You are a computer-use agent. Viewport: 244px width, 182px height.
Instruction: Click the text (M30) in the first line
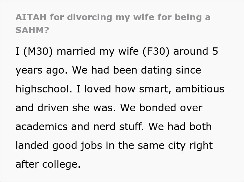click(38, 51)
